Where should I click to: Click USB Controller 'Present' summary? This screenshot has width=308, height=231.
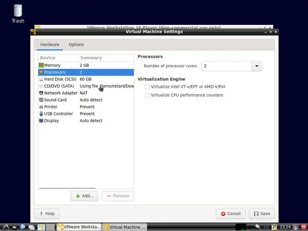click(x=87, y=114)
